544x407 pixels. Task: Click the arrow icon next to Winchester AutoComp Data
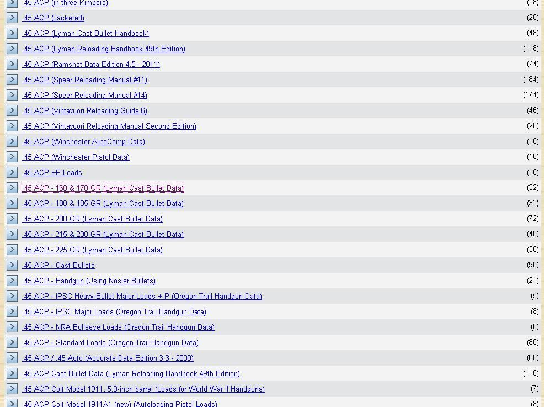[12, 141]
